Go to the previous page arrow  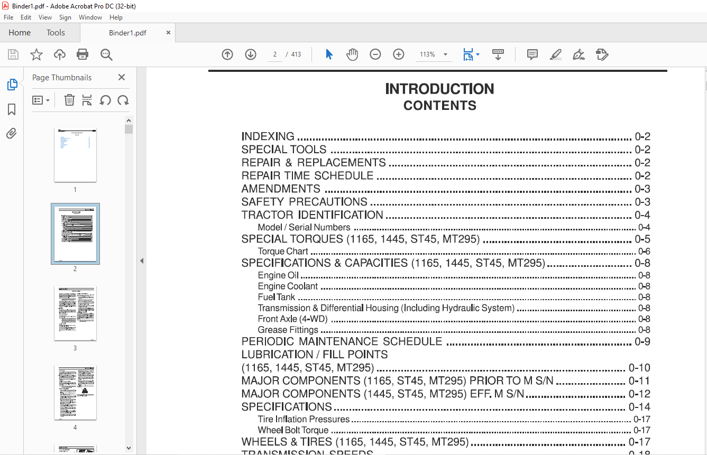tap(227, 54)
